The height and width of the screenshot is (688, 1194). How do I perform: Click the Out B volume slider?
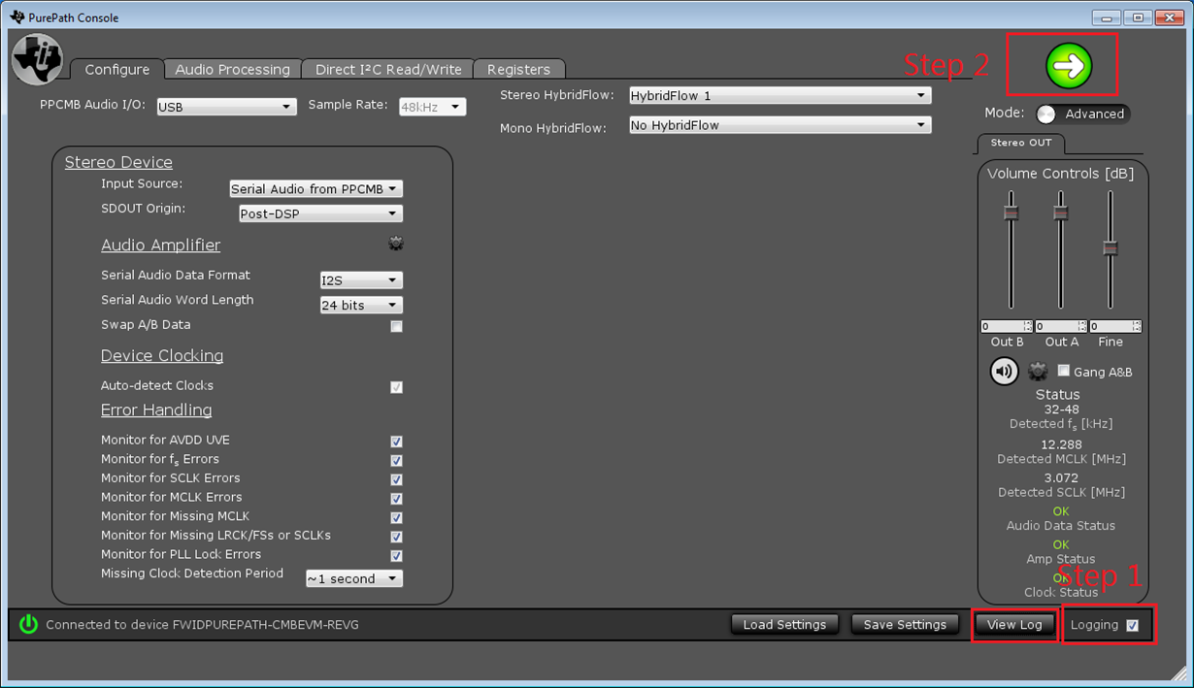point(1011,250)
